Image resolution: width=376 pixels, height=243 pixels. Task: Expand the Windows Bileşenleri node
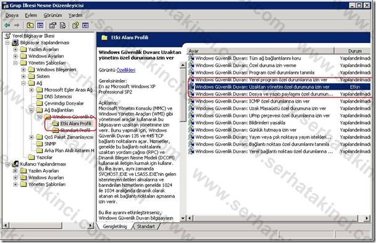(23, 70)
